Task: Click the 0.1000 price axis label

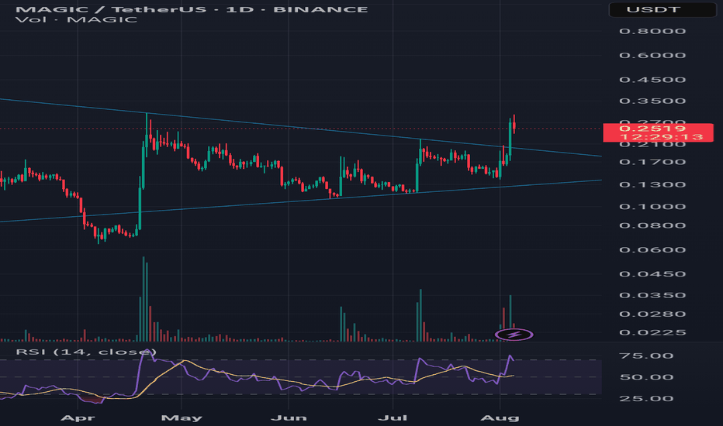Action: (x=652, y=206)
